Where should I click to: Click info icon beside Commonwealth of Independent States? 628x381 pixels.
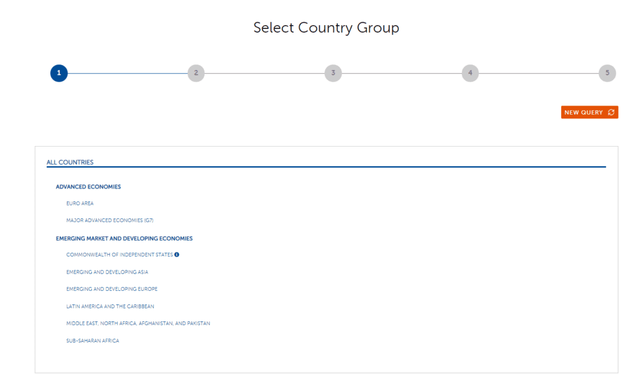coord(177,255)
